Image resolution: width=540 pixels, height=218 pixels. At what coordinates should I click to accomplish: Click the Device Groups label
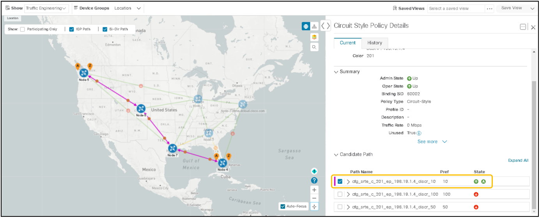(x=94, y=8)
